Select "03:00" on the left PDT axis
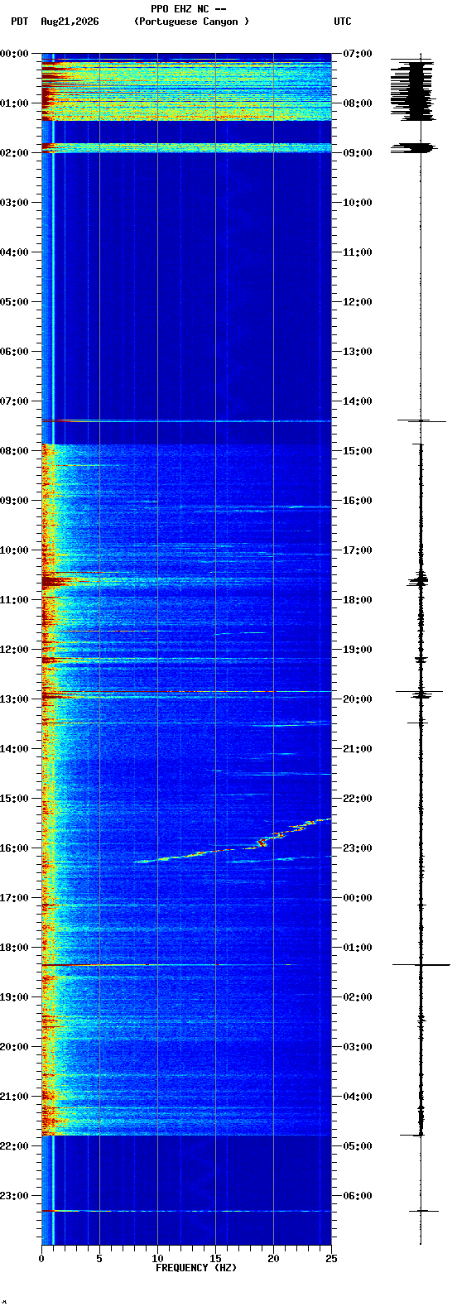This screenshot has height=1311, width=457. (14, 202)
